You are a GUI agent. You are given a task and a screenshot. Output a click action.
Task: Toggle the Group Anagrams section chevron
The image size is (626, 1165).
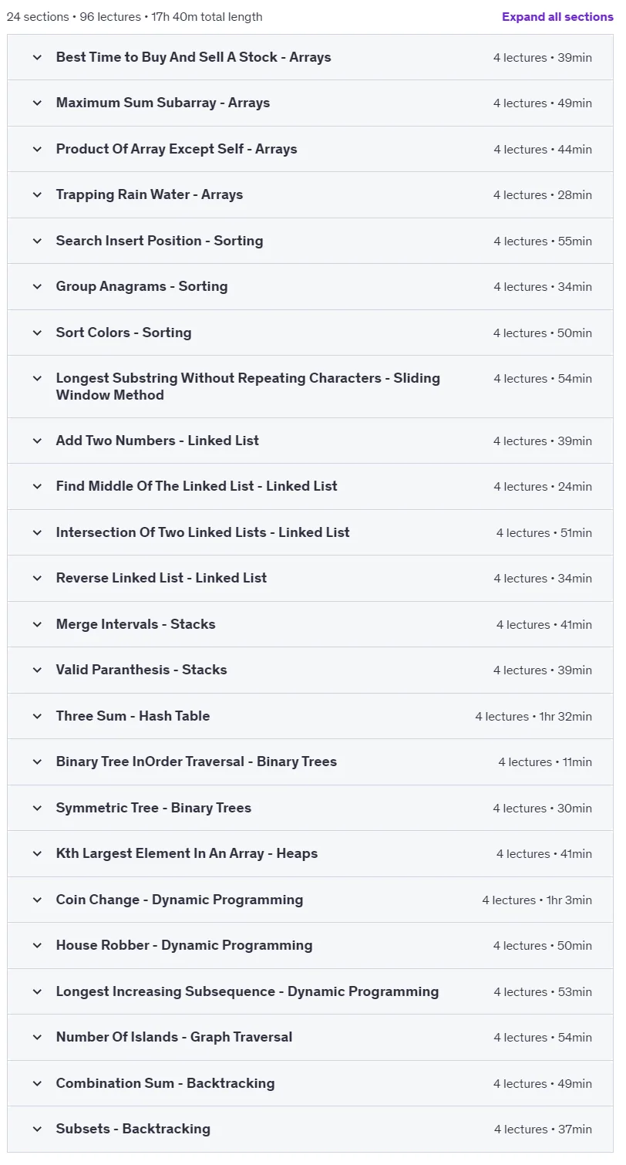(x=37, y=287)
